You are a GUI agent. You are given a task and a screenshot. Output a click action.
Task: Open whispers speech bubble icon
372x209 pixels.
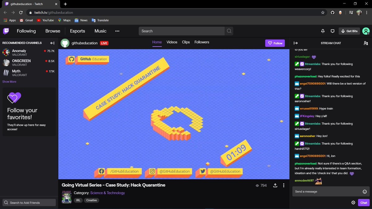[x=332, y=31]
